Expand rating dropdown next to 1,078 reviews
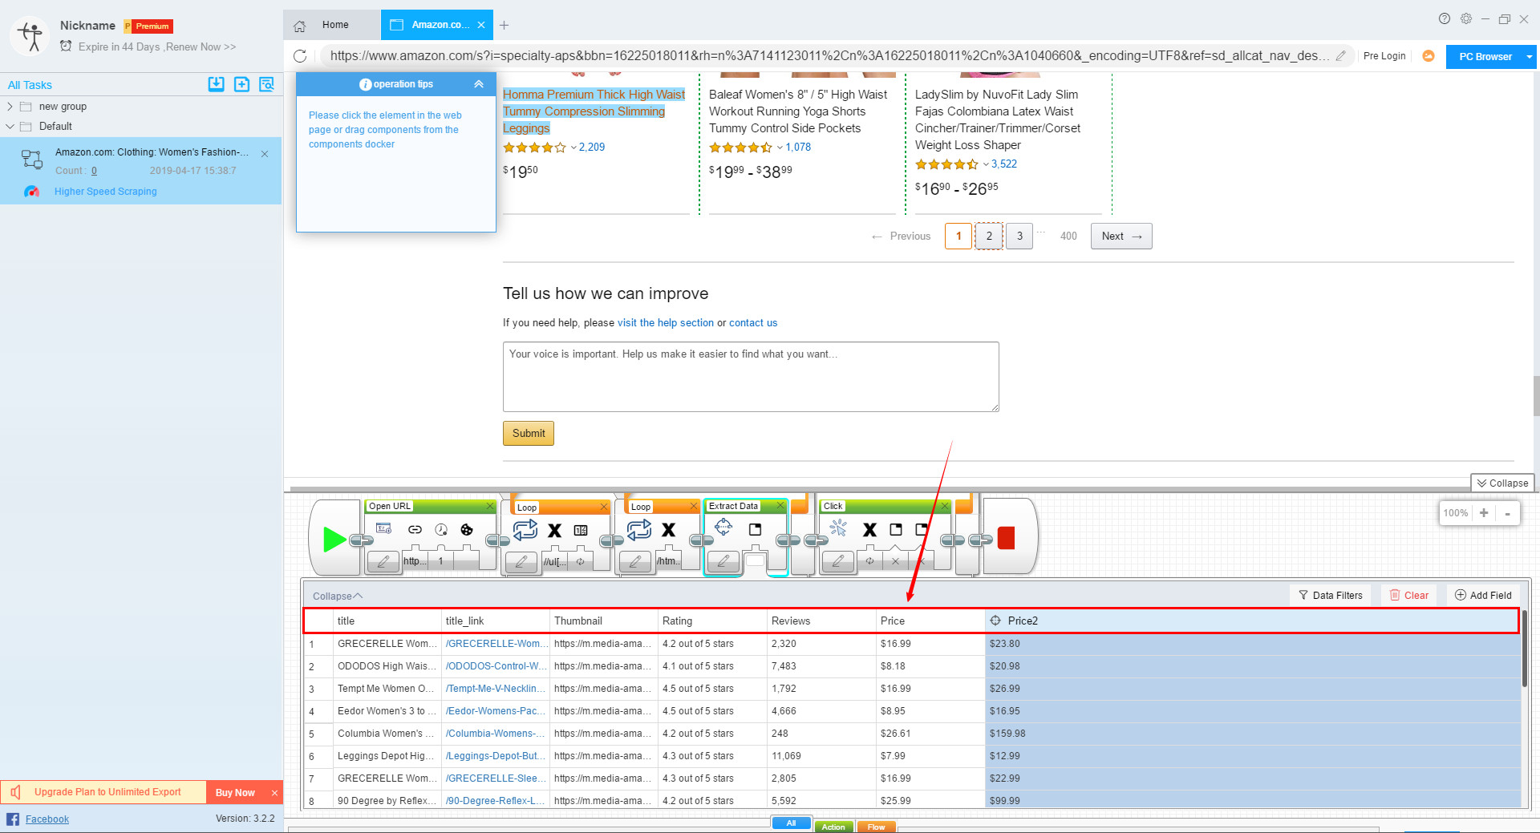Screen dimensions: 1540x833 click(x=780, y=148)
